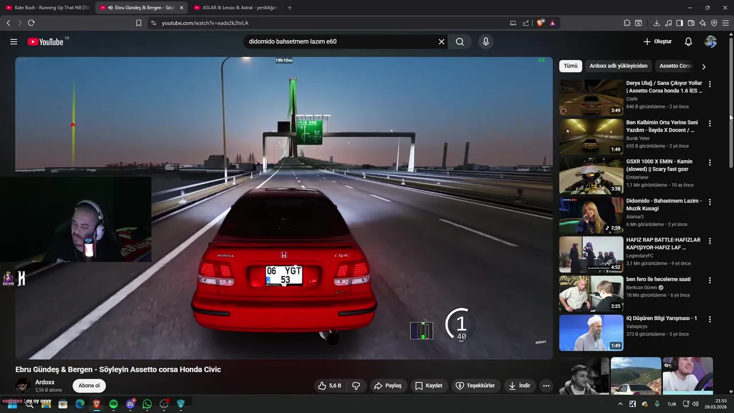The image size is (734, 413).
Task: Open YouTube notifications bell
Action: point(689,42)
